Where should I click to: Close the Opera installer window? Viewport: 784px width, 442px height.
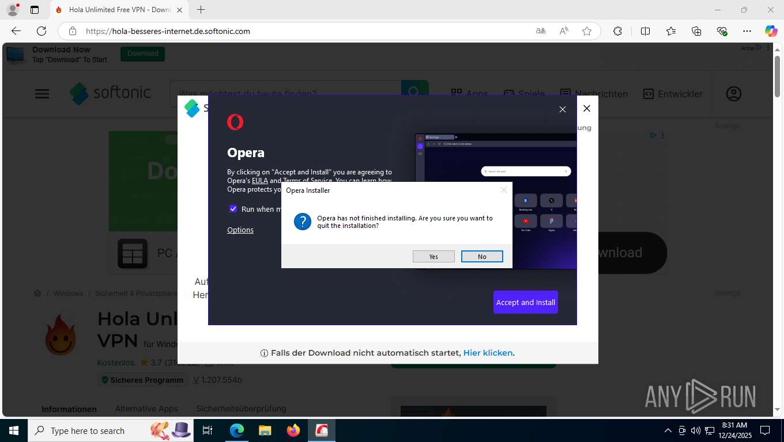point(563,109)
